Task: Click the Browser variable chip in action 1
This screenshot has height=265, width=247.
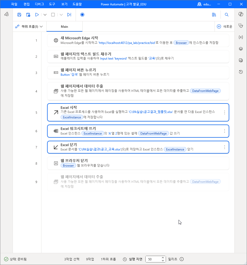Action: [181, 43]
